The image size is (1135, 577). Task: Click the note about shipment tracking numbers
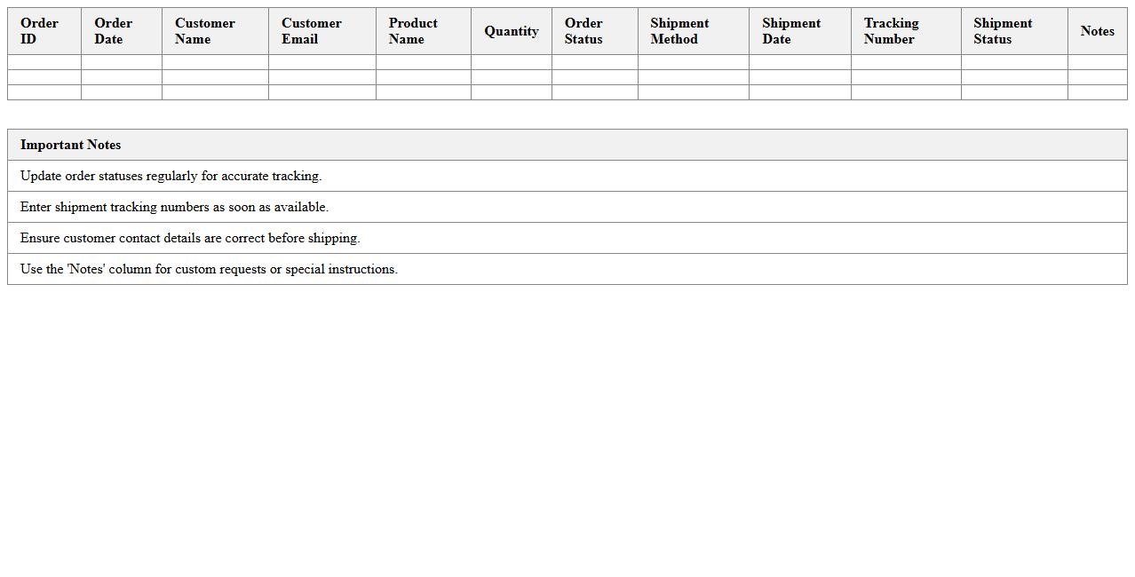tap(175, 207)
